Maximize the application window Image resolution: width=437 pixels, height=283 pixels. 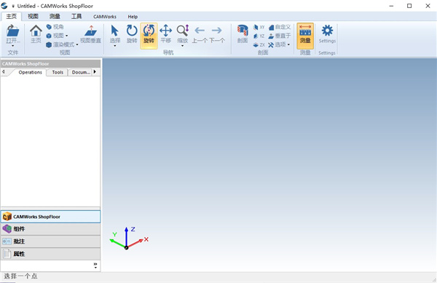[x=409, y=6]
